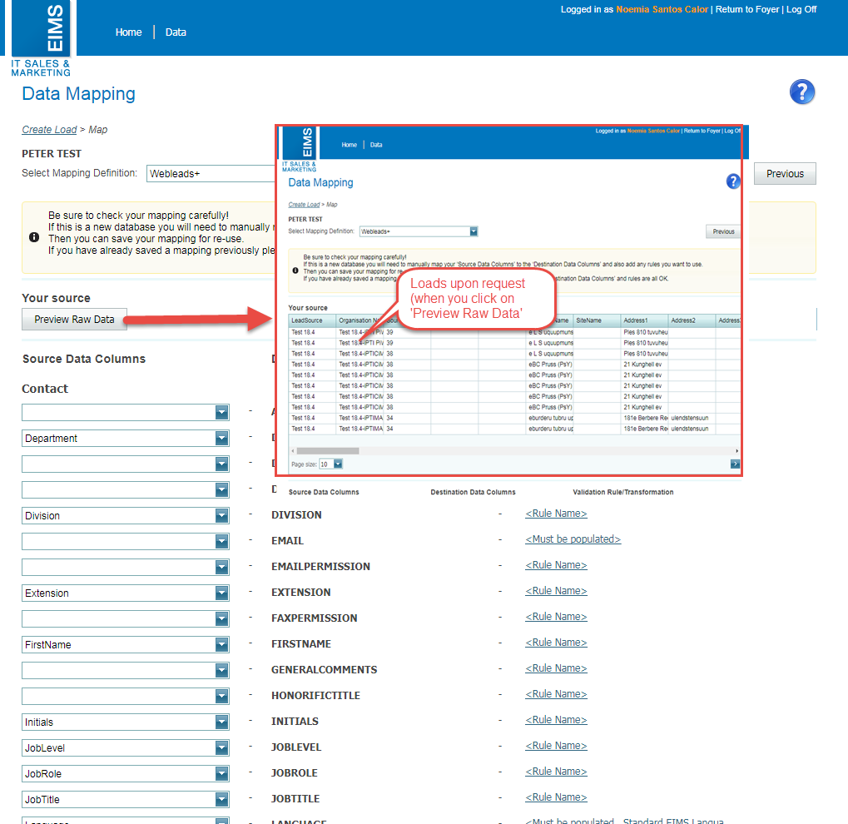
Task: Click the Preview Raw Data button
Action: (75, 320)
